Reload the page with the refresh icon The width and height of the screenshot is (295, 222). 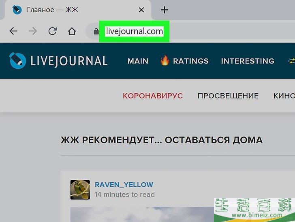52,31
